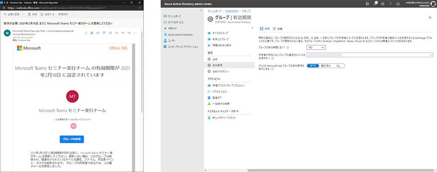
Task: Click the reply all icon in email header
Action: pyautogui.click(x=123, y=33)
